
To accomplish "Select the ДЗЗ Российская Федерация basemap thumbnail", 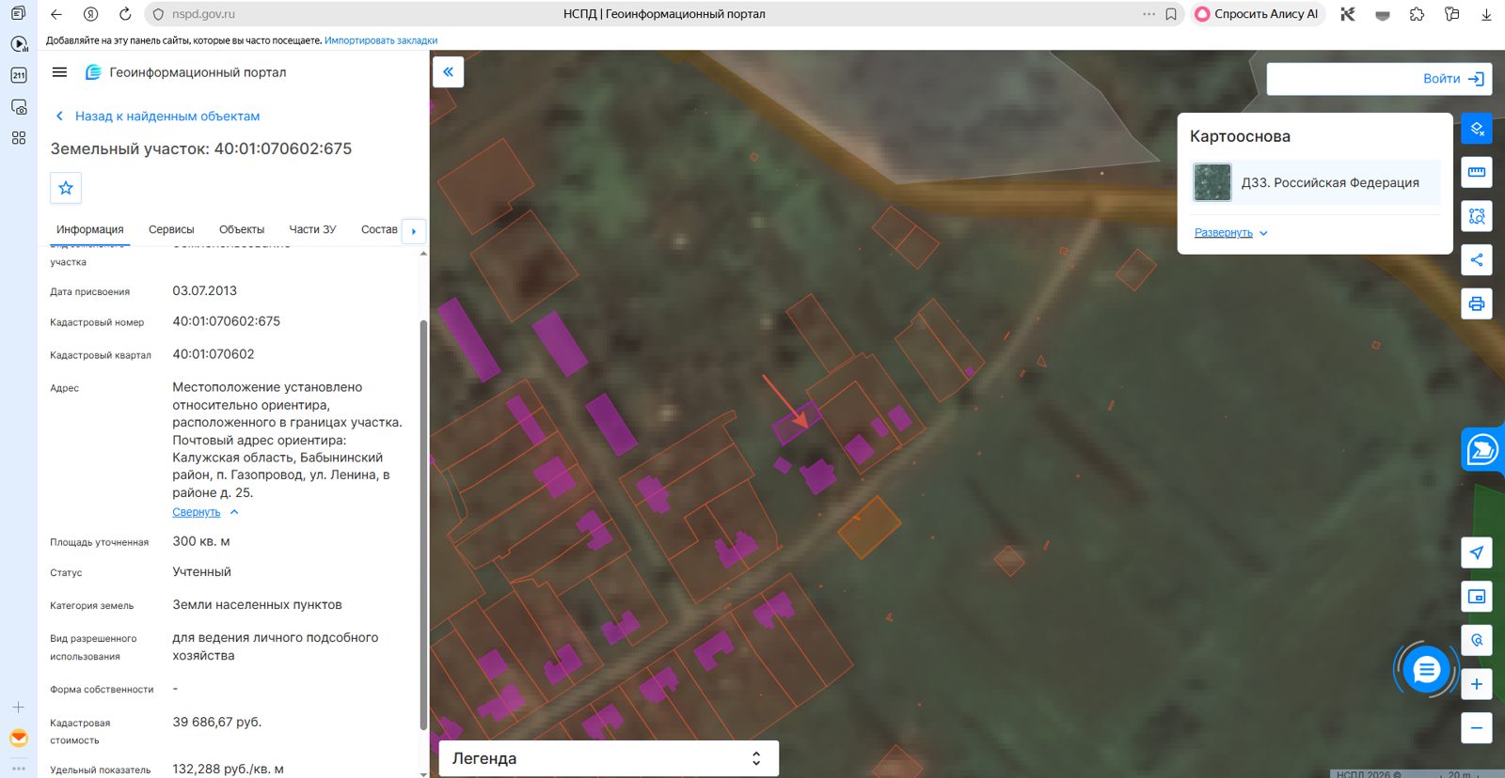I will tap(1212, 182).
